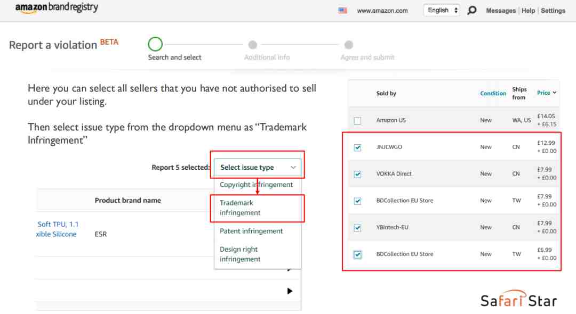The height and width of the screenshot is (314, 576).
Task: Open search with the magnifier icon
Action: pos(472,10)
